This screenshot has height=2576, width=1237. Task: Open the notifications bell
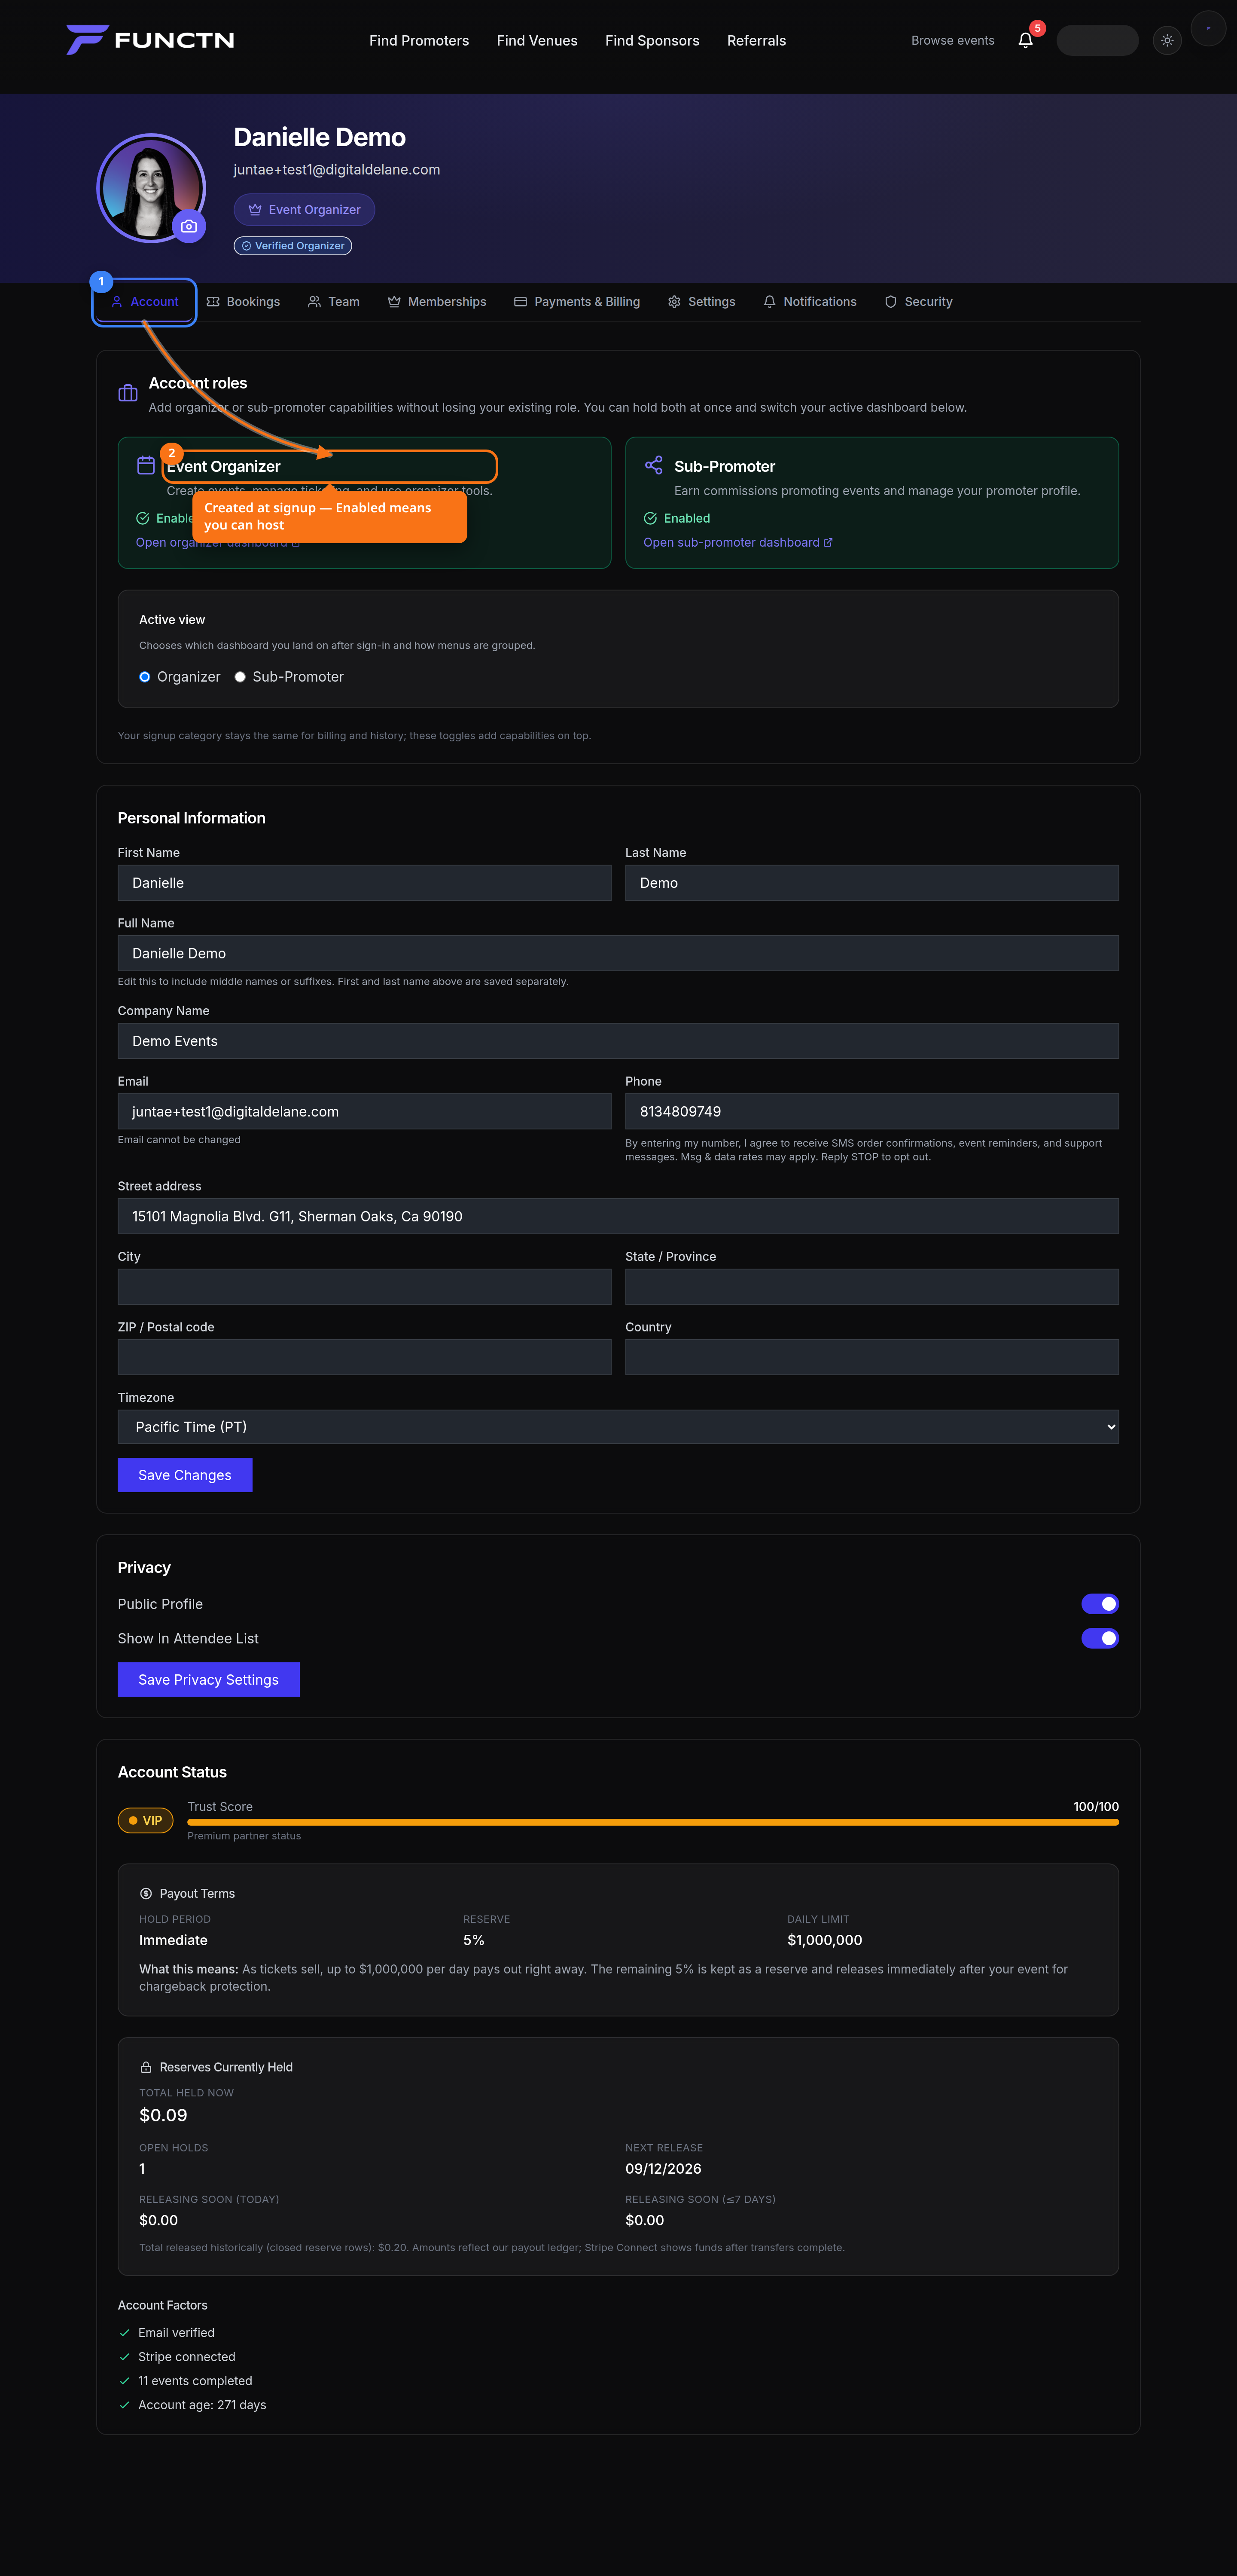click(1025, 40)
